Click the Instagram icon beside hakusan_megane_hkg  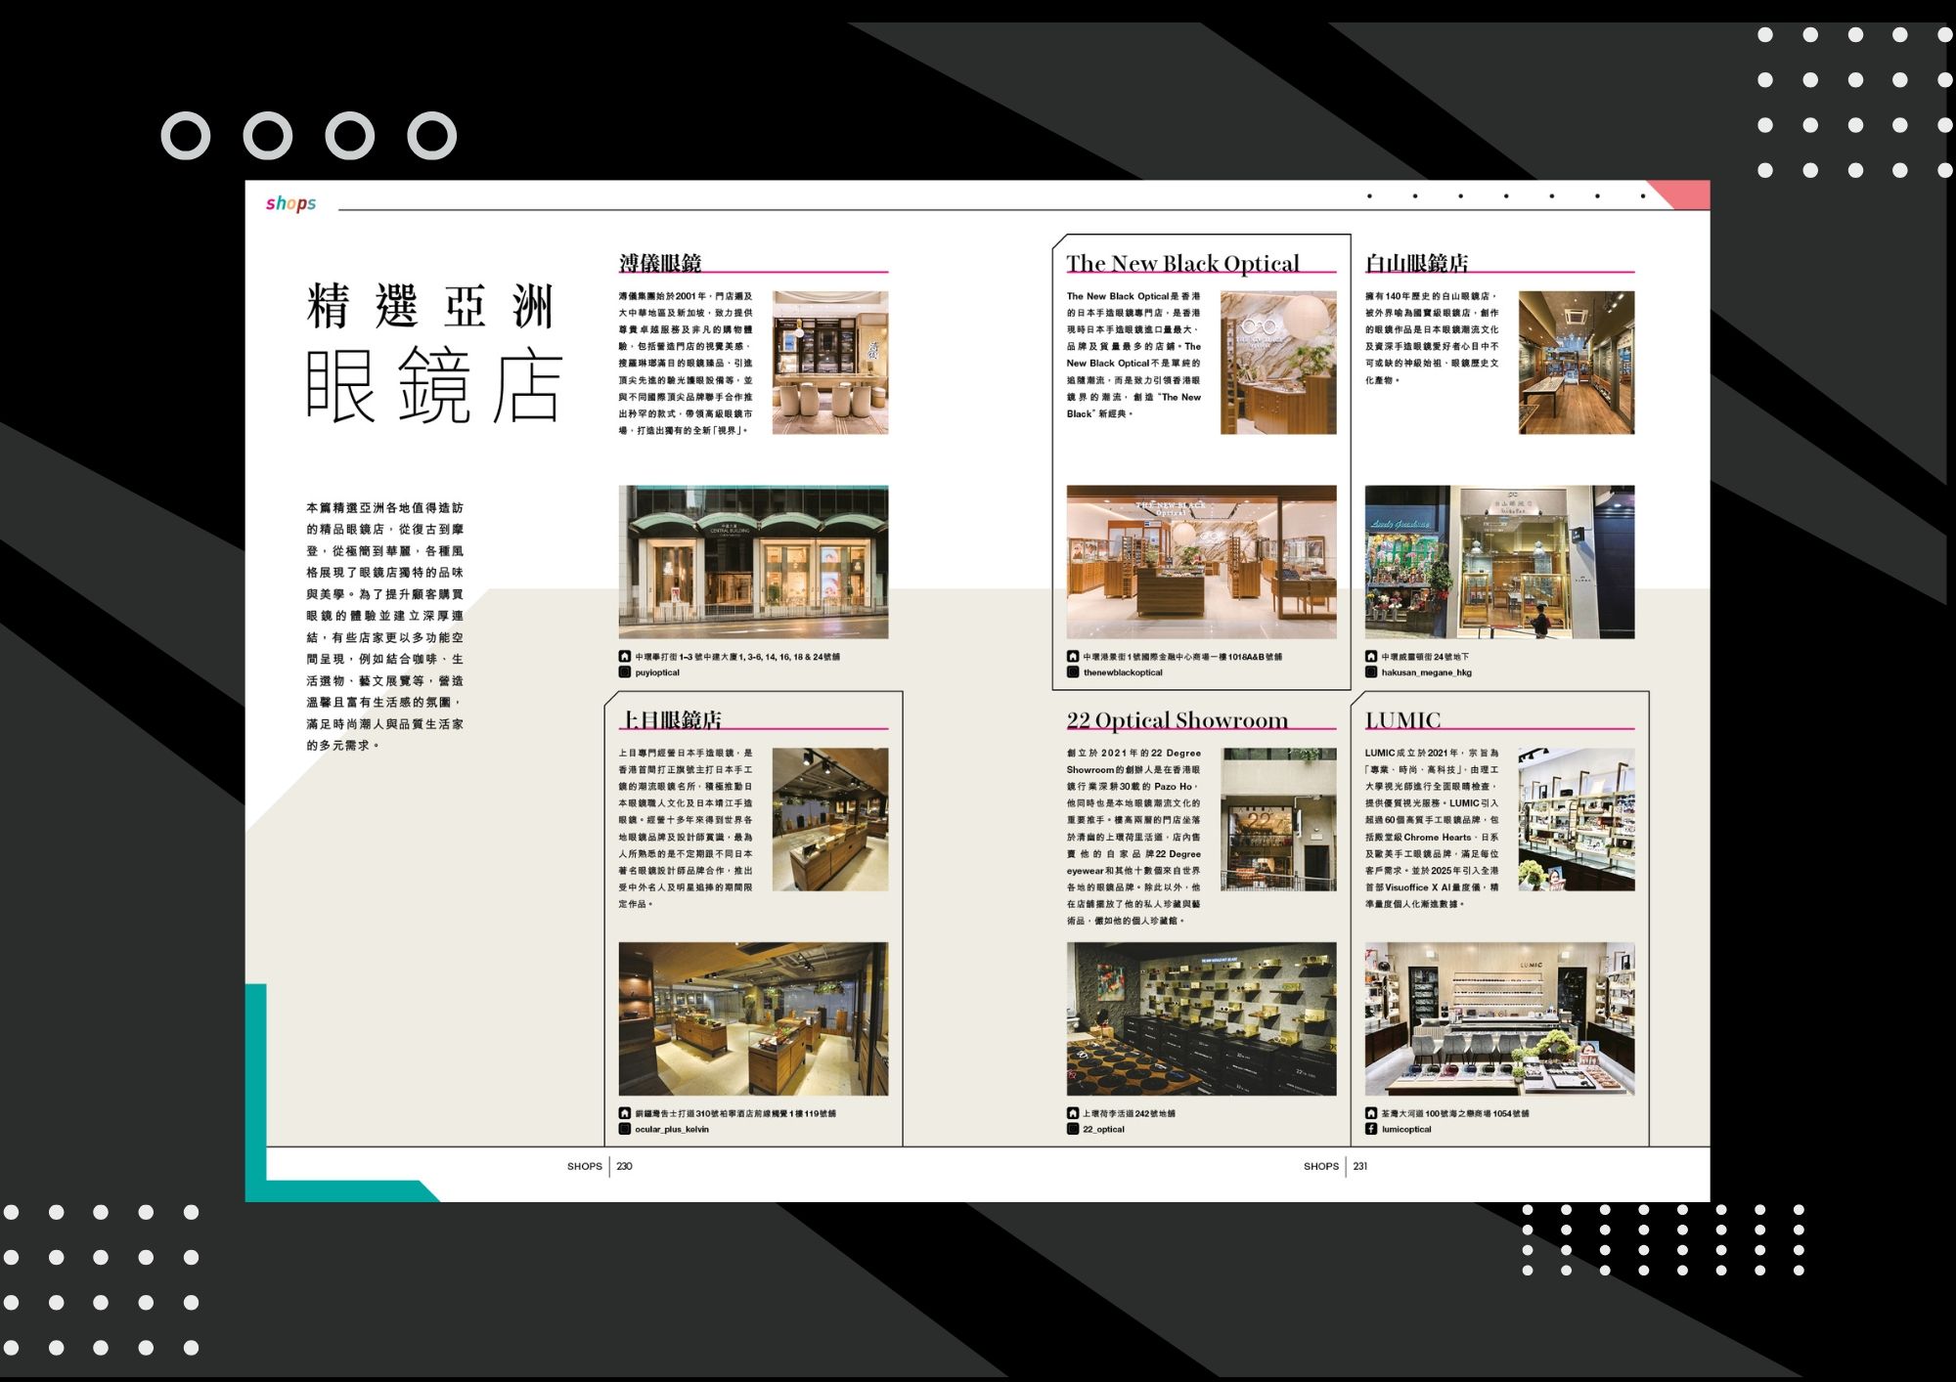[x=1370, y=672]
